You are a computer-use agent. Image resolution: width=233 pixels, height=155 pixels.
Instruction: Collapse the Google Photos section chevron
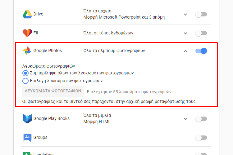pos(185,51)
